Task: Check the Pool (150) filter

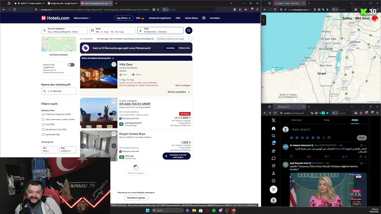Action: [43, 125]
